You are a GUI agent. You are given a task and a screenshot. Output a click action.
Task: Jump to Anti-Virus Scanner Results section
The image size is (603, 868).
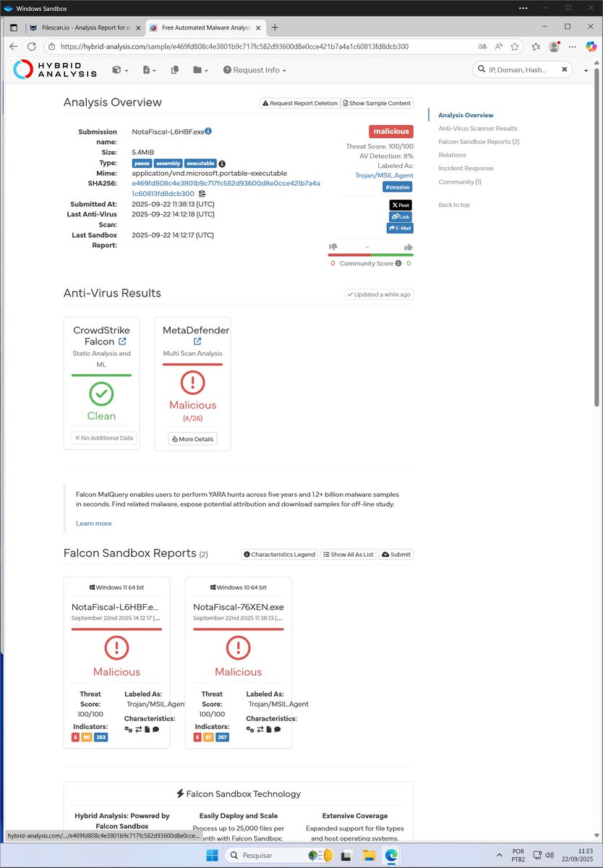pos(478,128)
